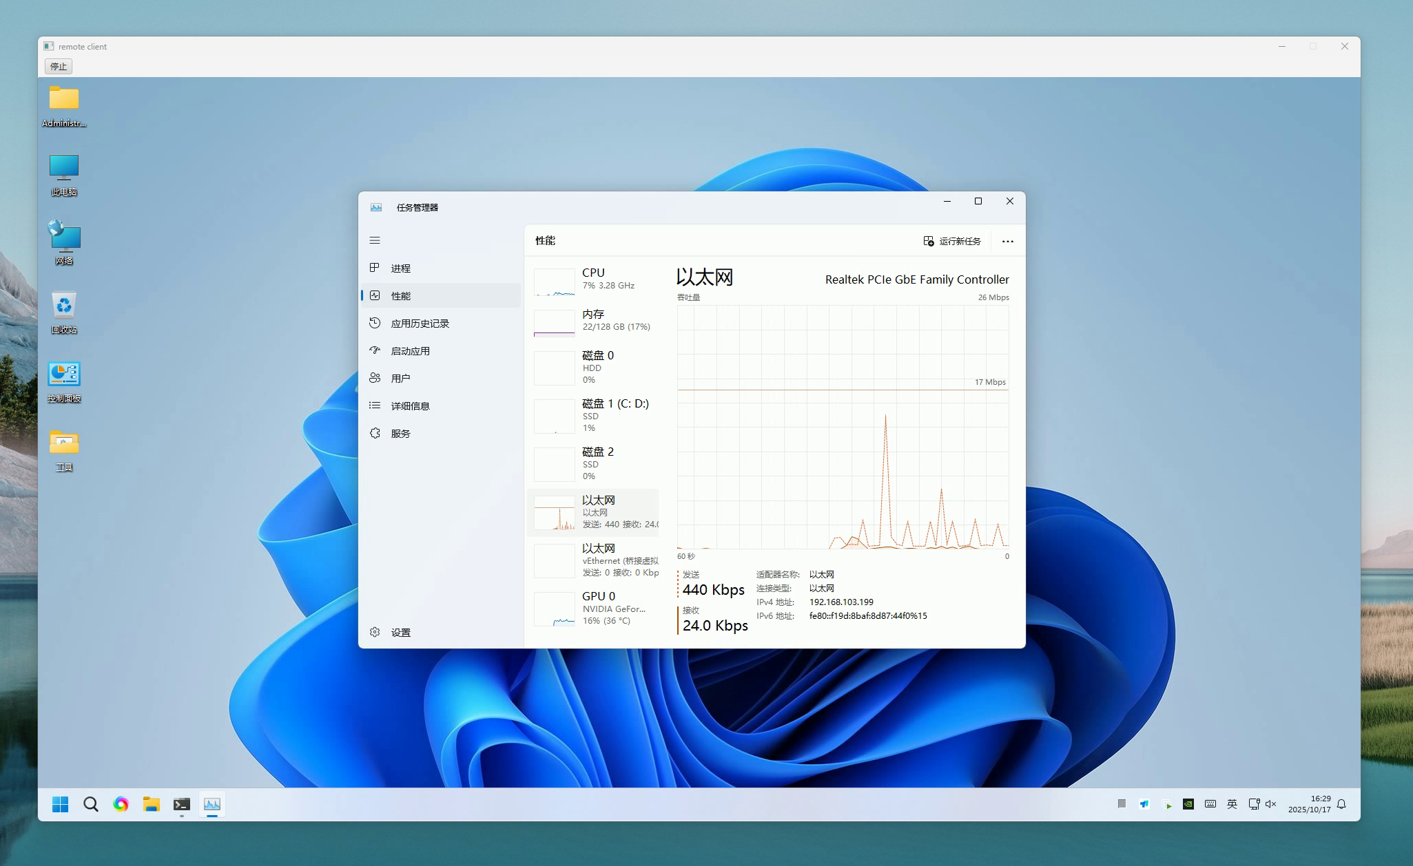Select GPU 0 NVIDIA GeForce item
The image size is (1413, 866).
click(594, 608)
